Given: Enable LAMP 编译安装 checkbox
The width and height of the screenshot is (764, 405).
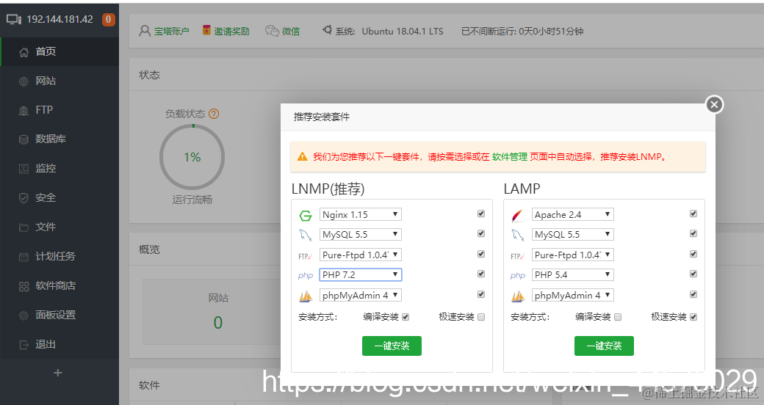Looking at the screenshot, I should tap(618, 318).
